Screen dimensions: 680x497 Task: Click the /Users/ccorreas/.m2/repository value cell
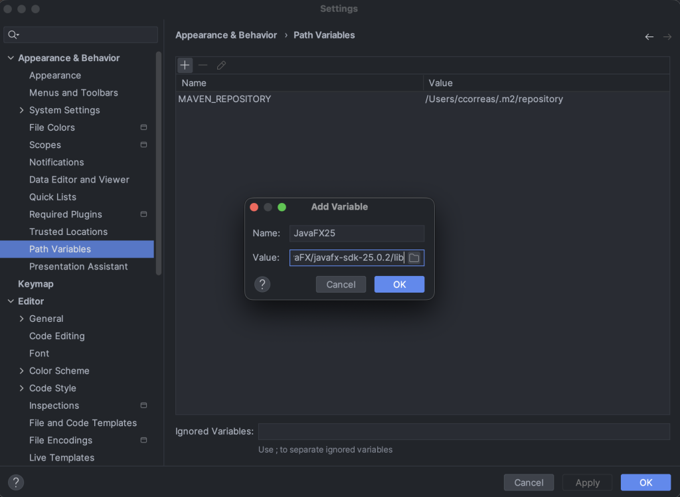[x=494, y=100]
